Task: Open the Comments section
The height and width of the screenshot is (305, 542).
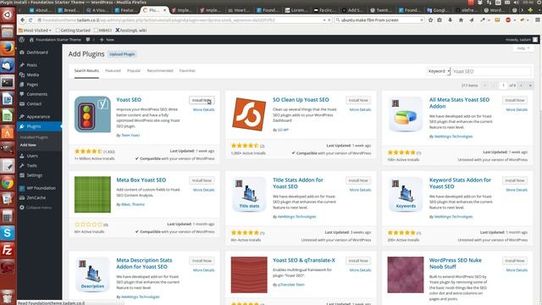Action: pyautogui.click(x=36, y=94)
